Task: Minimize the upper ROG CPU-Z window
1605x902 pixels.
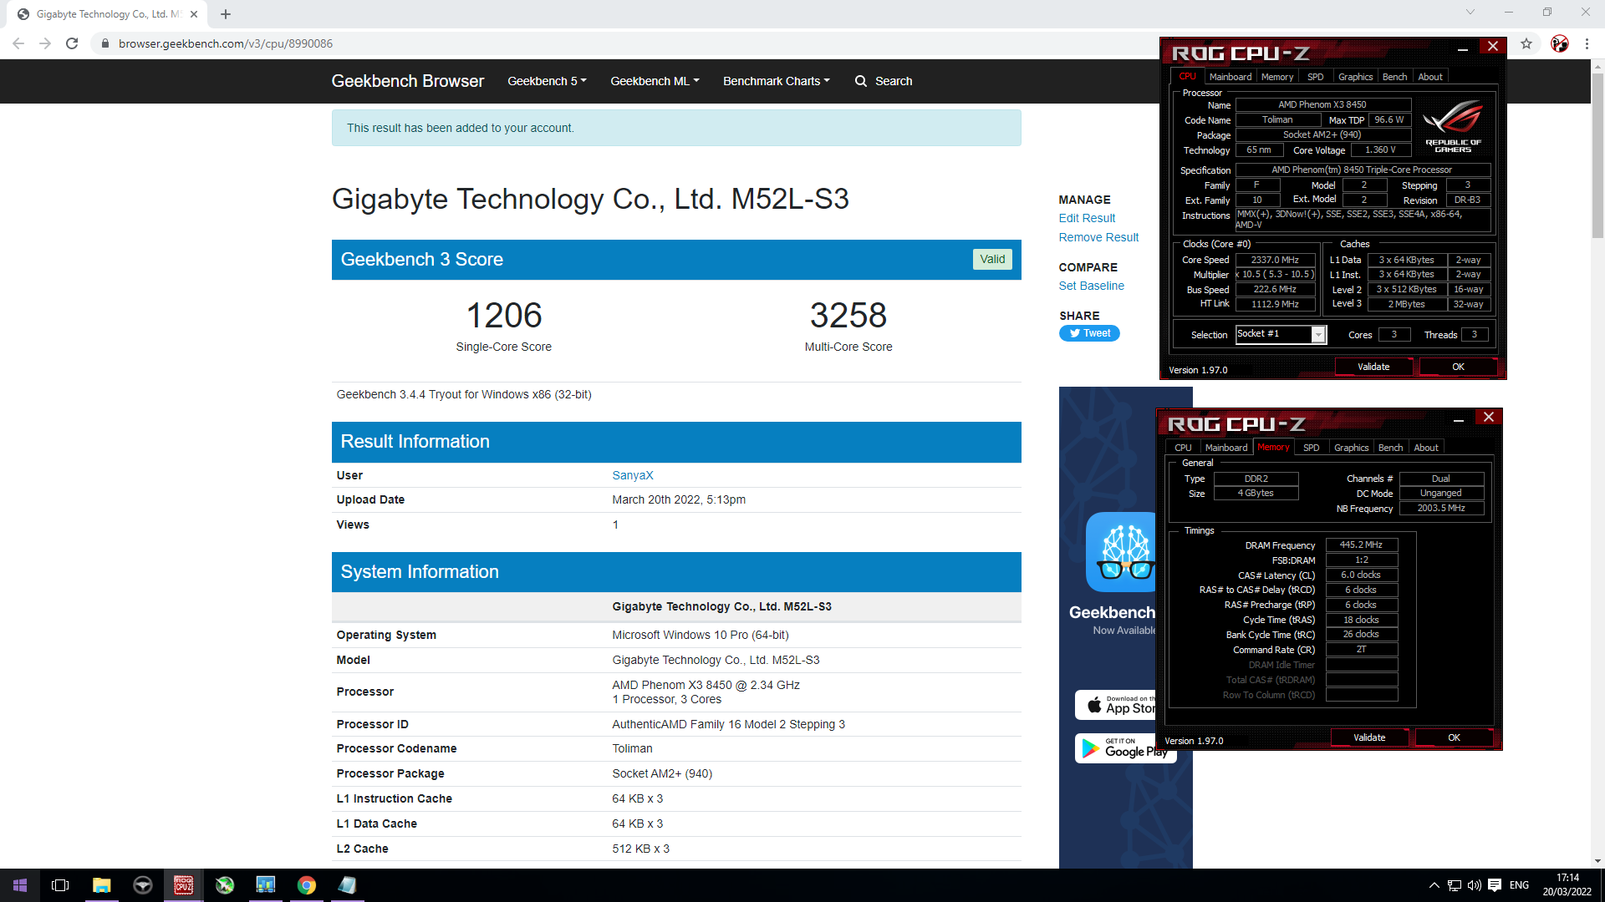Action: tap(1463, 48)
